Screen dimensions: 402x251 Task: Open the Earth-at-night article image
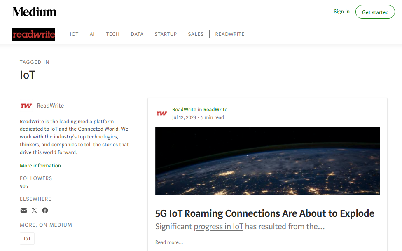(267, 161)
